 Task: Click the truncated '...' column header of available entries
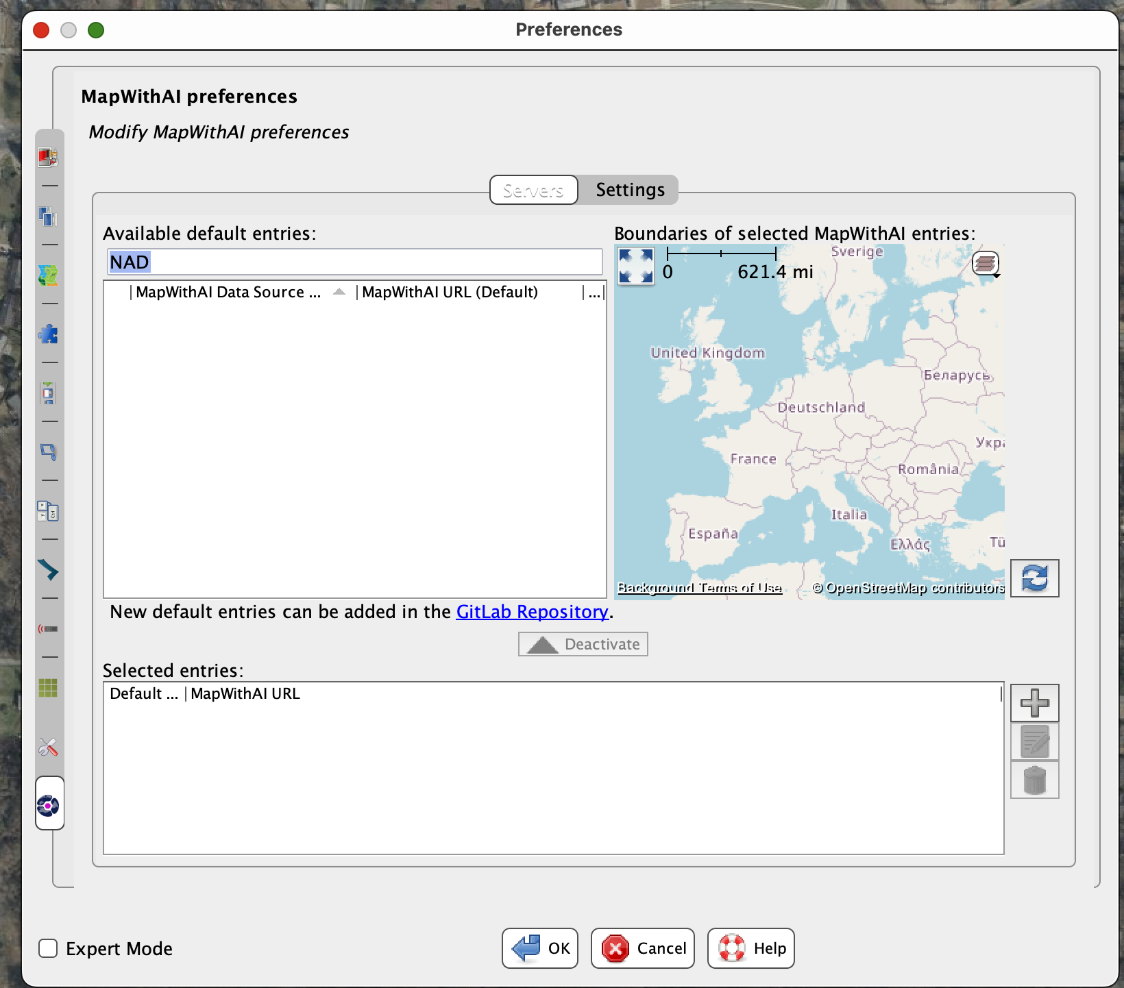tap(594, 292)
